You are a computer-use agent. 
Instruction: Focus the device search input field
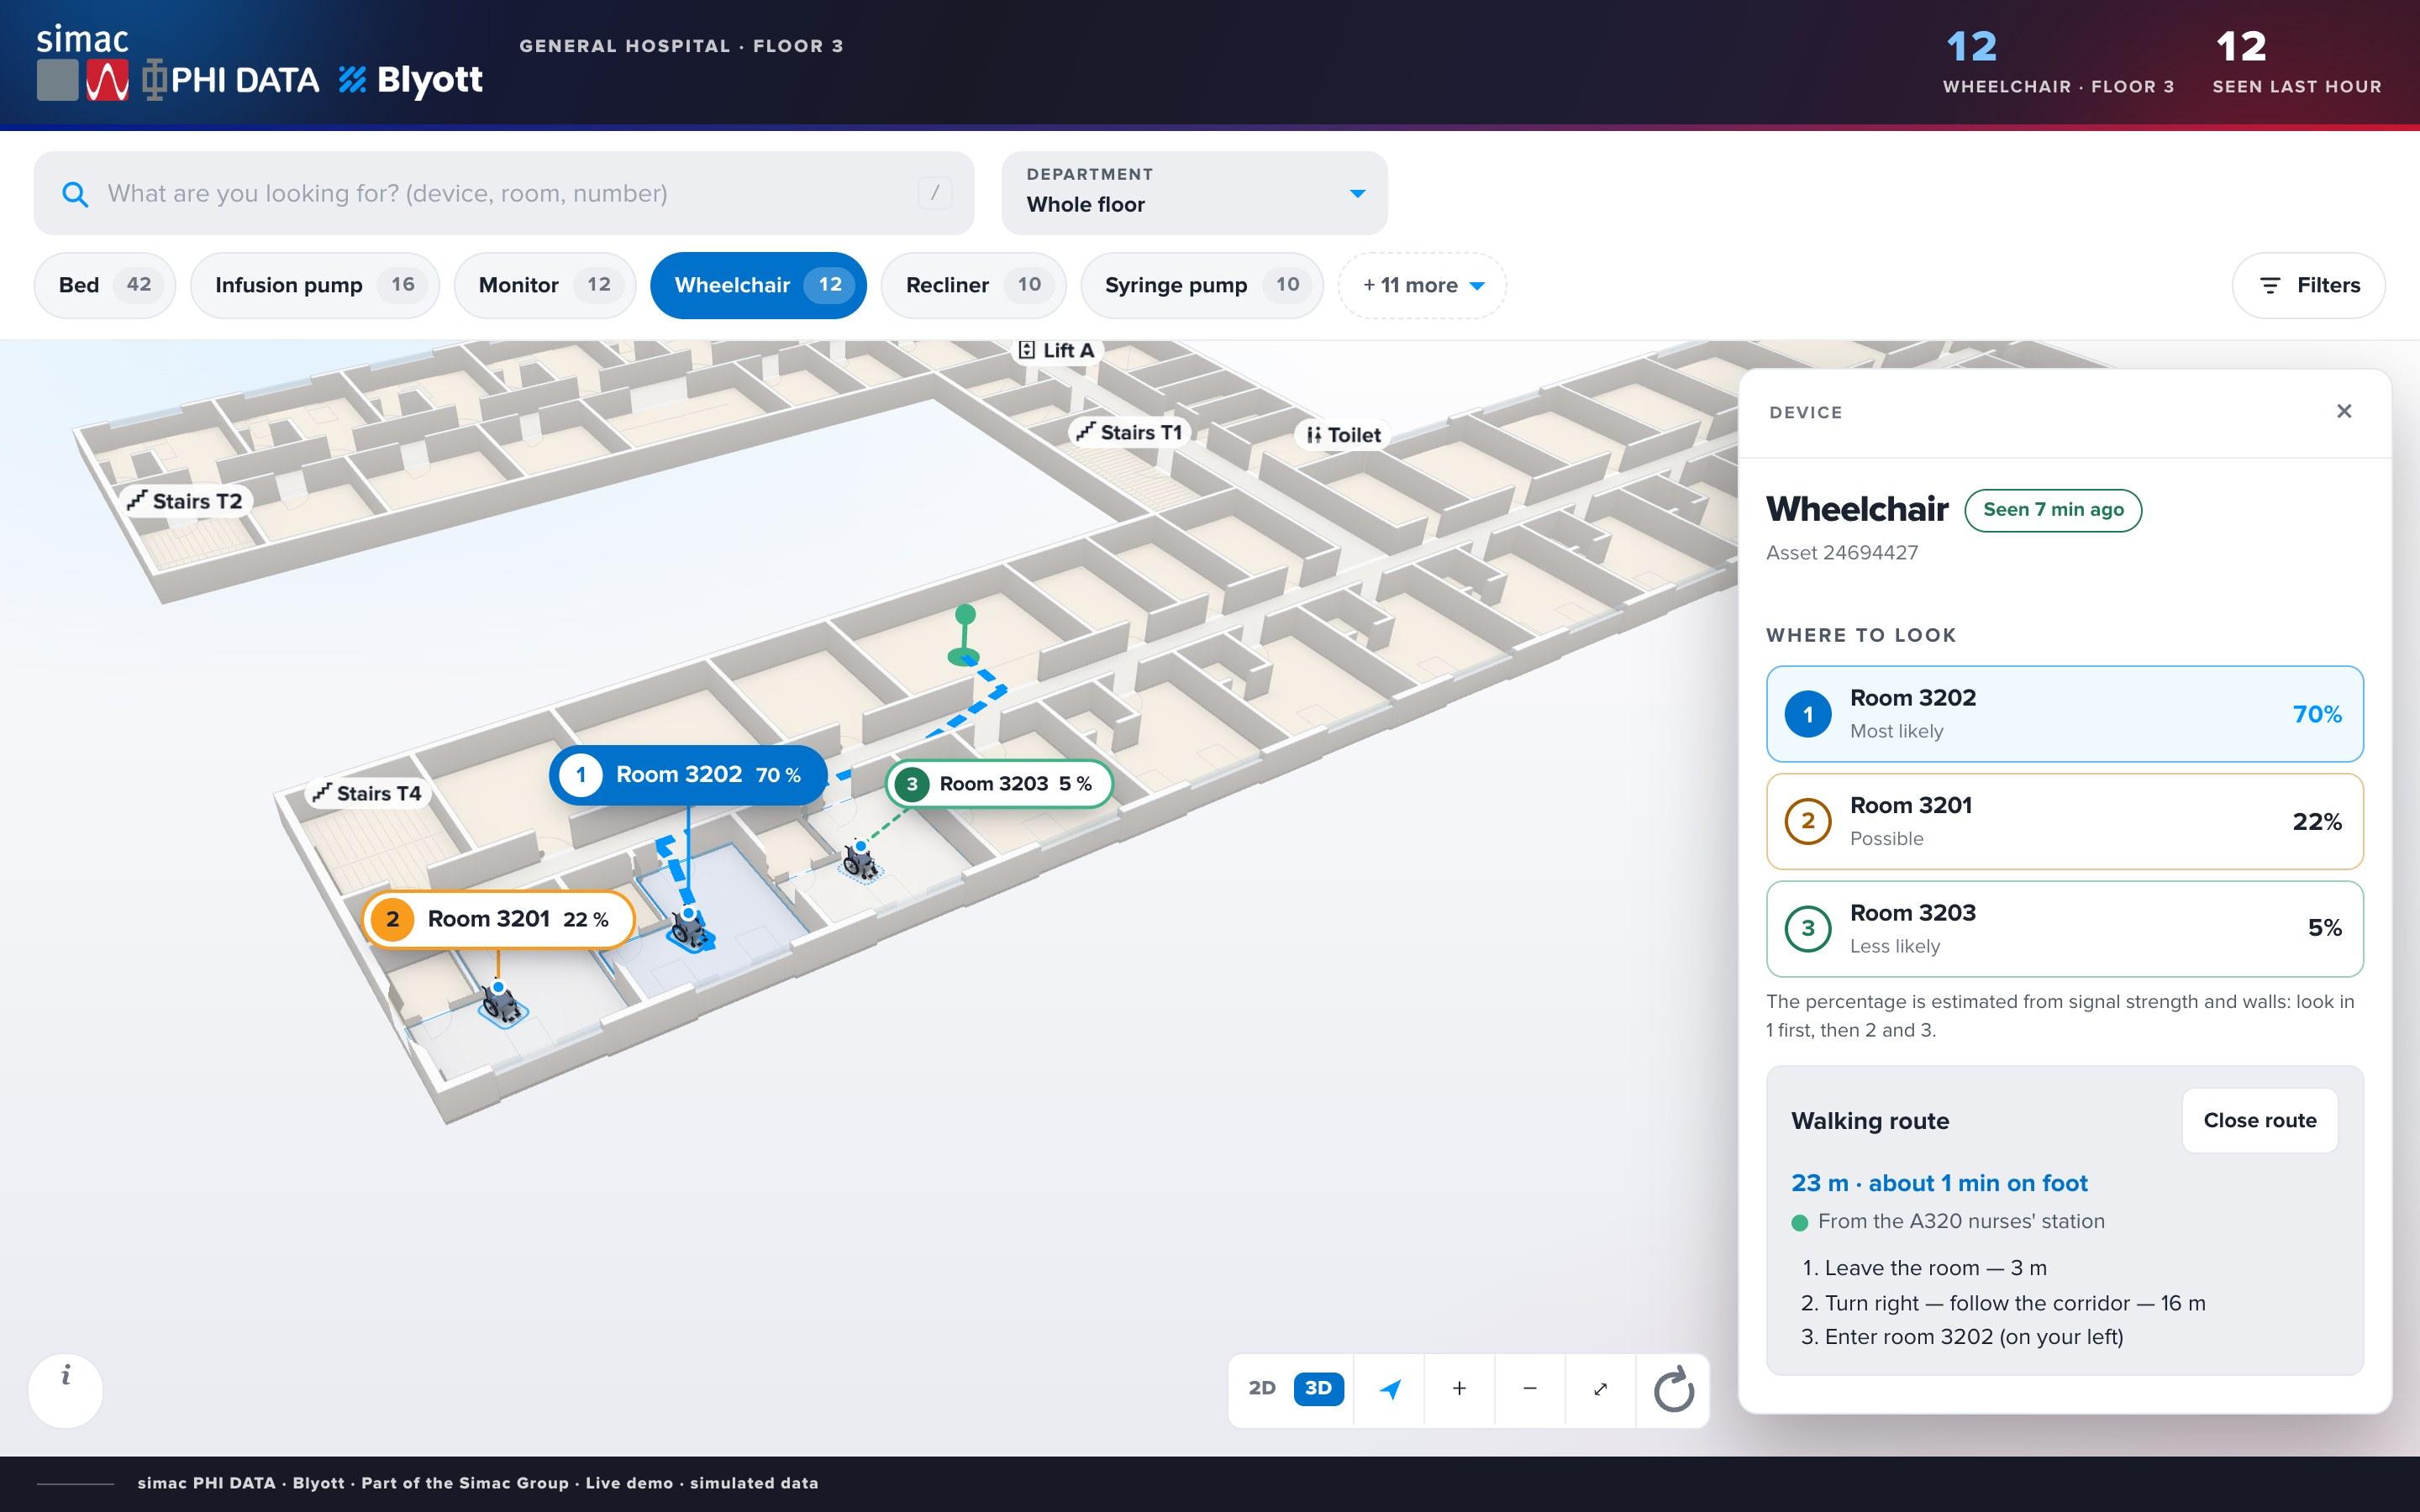click(x=504, y=193)
